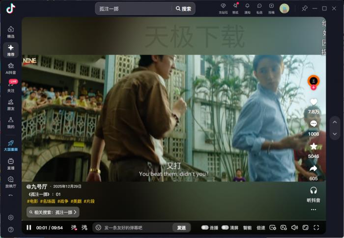The height and width of the screenshot is (238, 344).
Task: Click the 投稿 upload icon
Action: tap(271, 6)
